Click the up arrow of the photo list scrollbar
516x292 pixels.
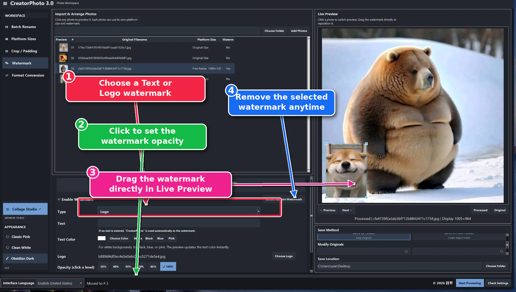pyautogui.click(x=309, y=38)
